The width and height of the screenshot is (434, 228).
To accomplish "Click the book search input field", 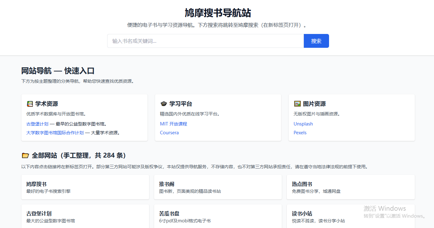I will pos(205,41).
